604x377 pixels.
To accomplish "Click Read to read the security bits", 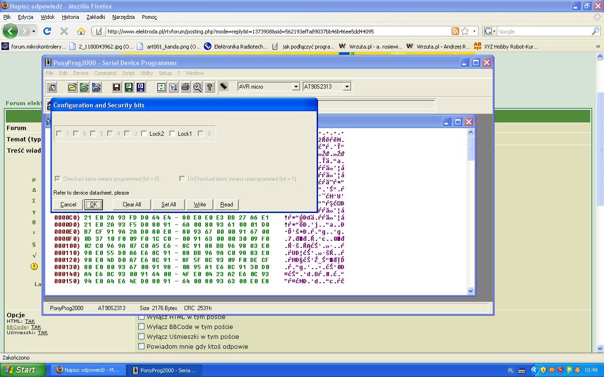I will click(x=226, y=205).
